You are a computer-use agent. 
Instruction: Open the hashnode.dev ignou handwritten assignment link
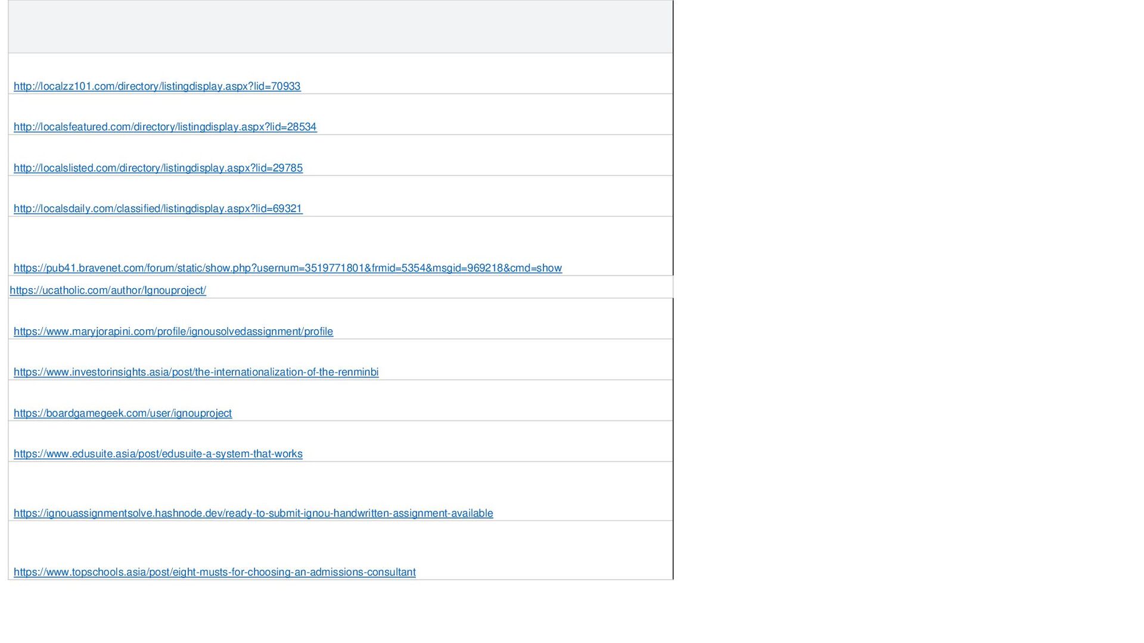tap(253, 513)
